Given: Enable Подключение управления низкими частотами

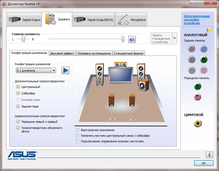Looking at the screenshot, I should 78,142.
